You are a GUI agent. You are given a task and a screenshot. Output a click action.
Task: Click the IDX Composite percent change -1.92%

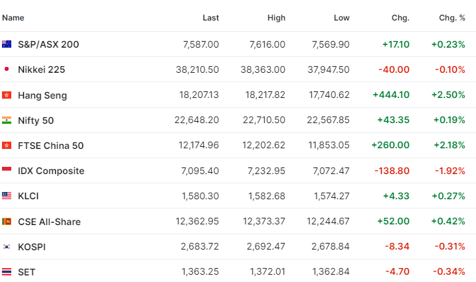[450, 171]
